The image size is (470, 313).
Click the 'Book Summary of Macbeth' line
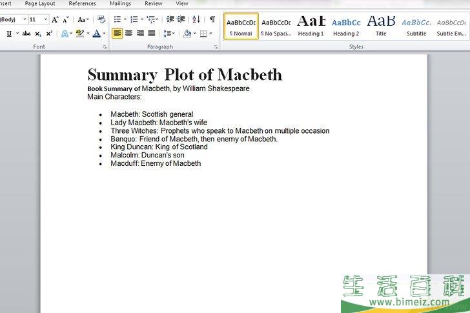click(x=168, y=88)
